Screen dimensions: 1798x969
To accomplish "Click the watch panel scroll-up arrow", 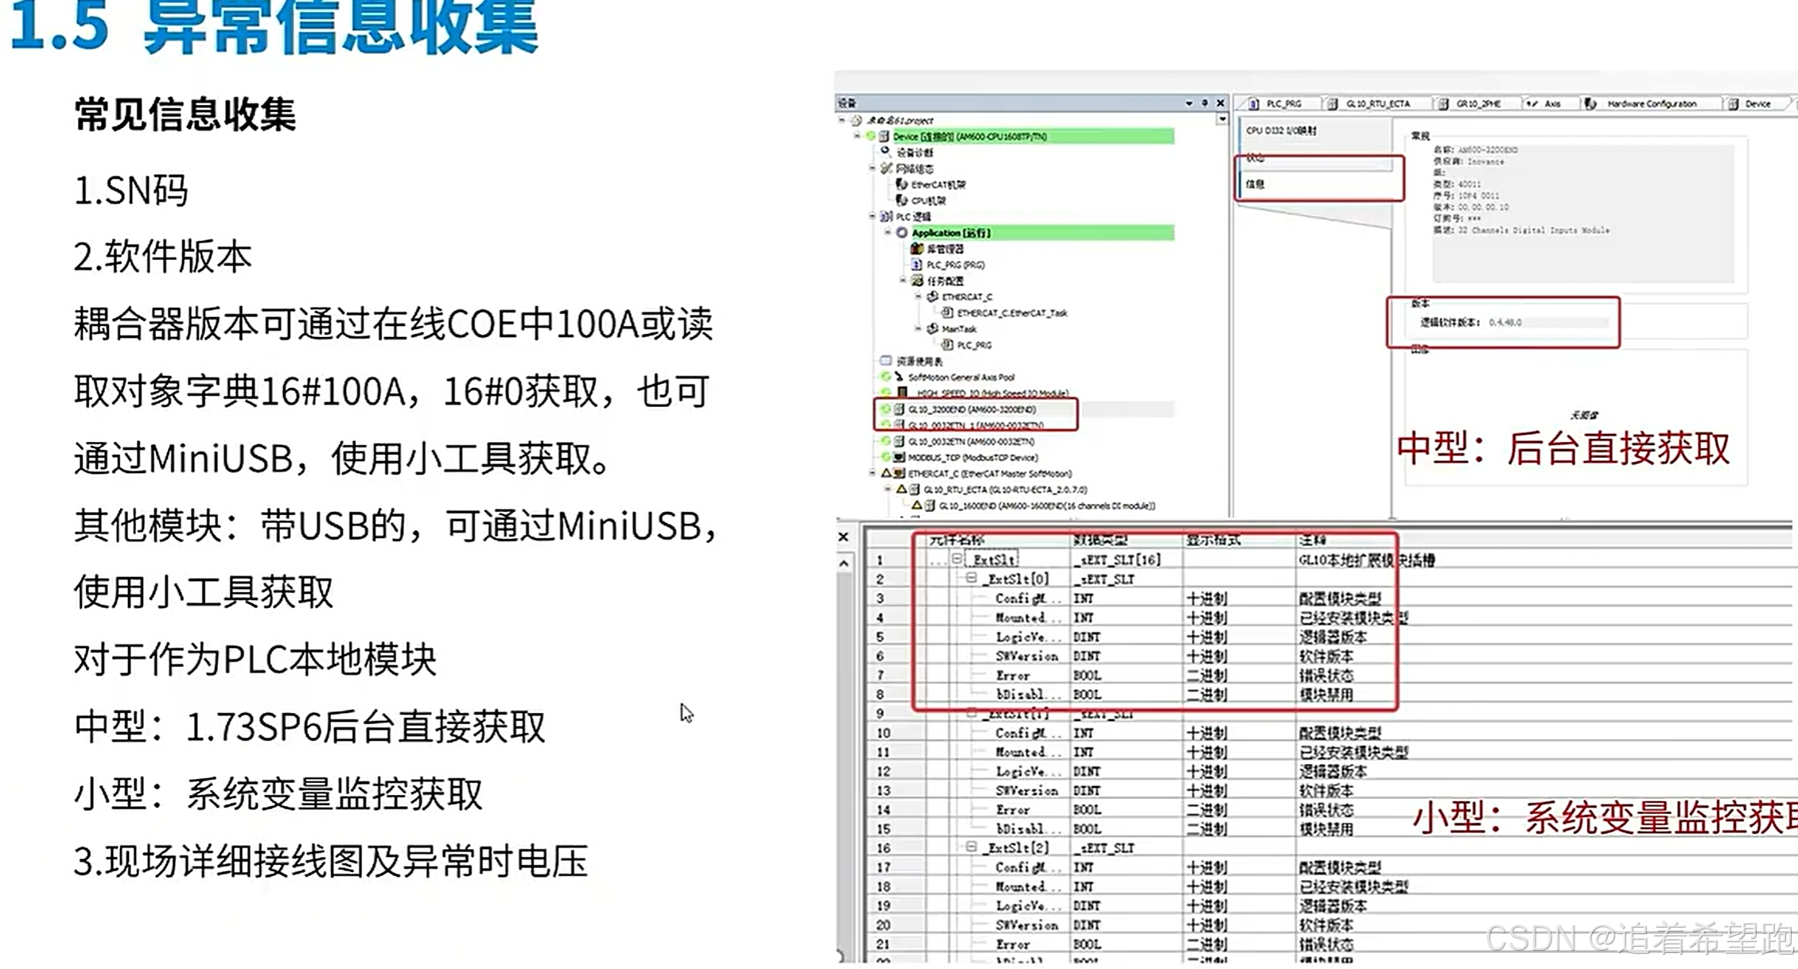I will (x=844, y=563).
